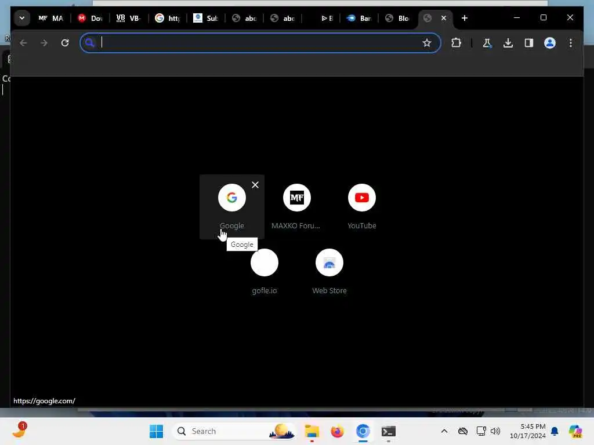The width and height of the screenshot is (594, 445).
Task: Switch to the 'Ban' tab
Action: pos(359,18)
